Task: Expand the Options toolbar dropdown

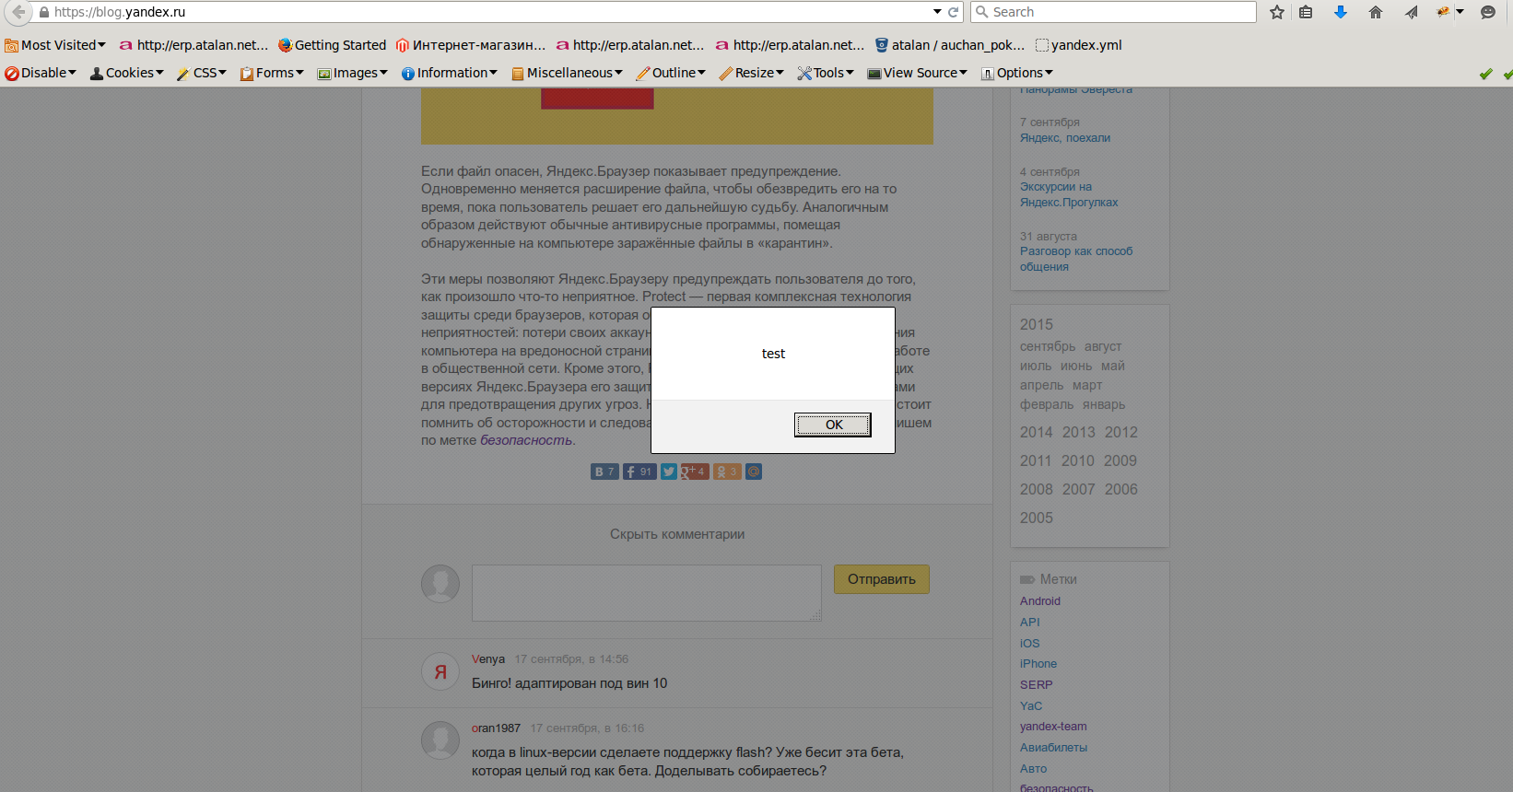Action: (1017, 73)
